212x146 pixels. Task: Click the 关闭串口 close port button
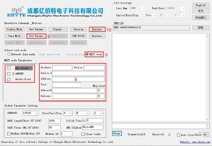click(201, 17)
